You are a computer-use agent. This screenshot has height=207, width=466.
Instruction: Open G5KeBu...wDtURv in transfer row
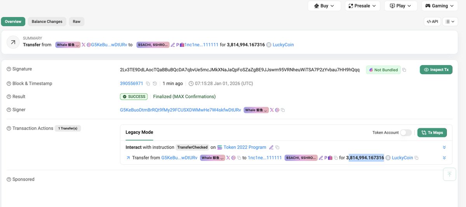coord(179,158)
